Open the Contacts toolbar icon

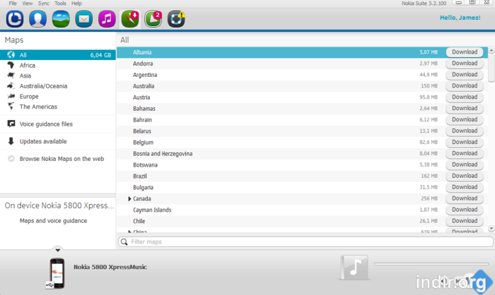click(x=37, y=19)
